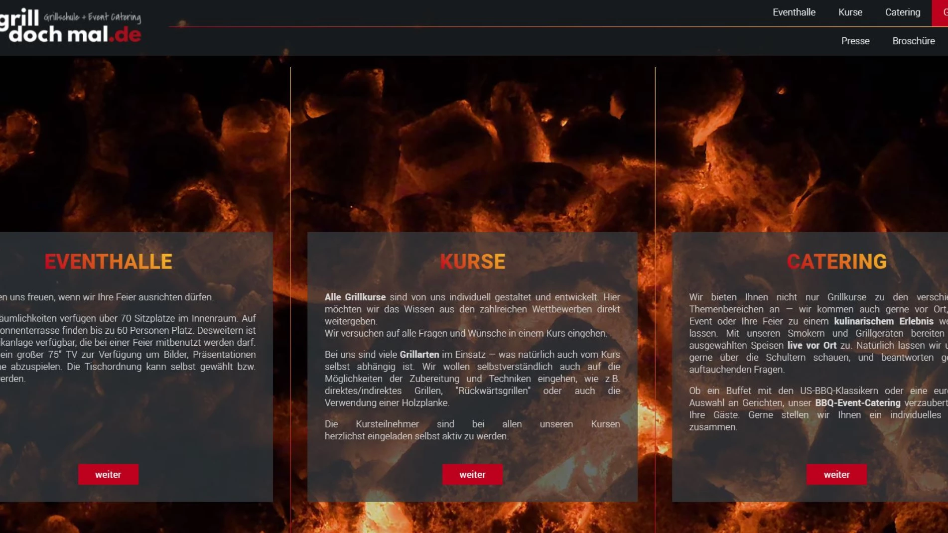Click the red highlighted menu item at top right
The image size is (948, 533).
click(941, 13)
